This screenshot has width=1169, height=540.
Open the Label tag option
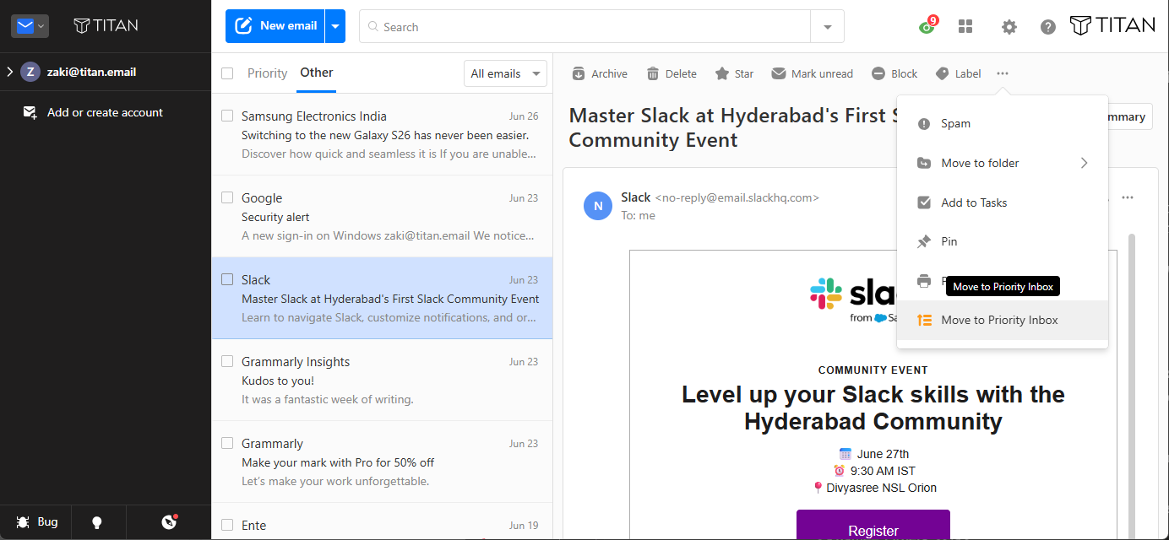coord(943,73)
